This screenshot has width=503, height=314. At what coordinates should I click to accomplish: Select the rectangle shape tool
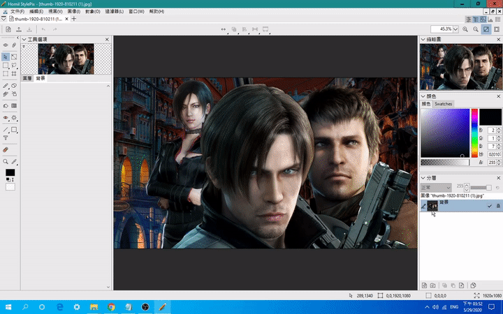[14, 130]
